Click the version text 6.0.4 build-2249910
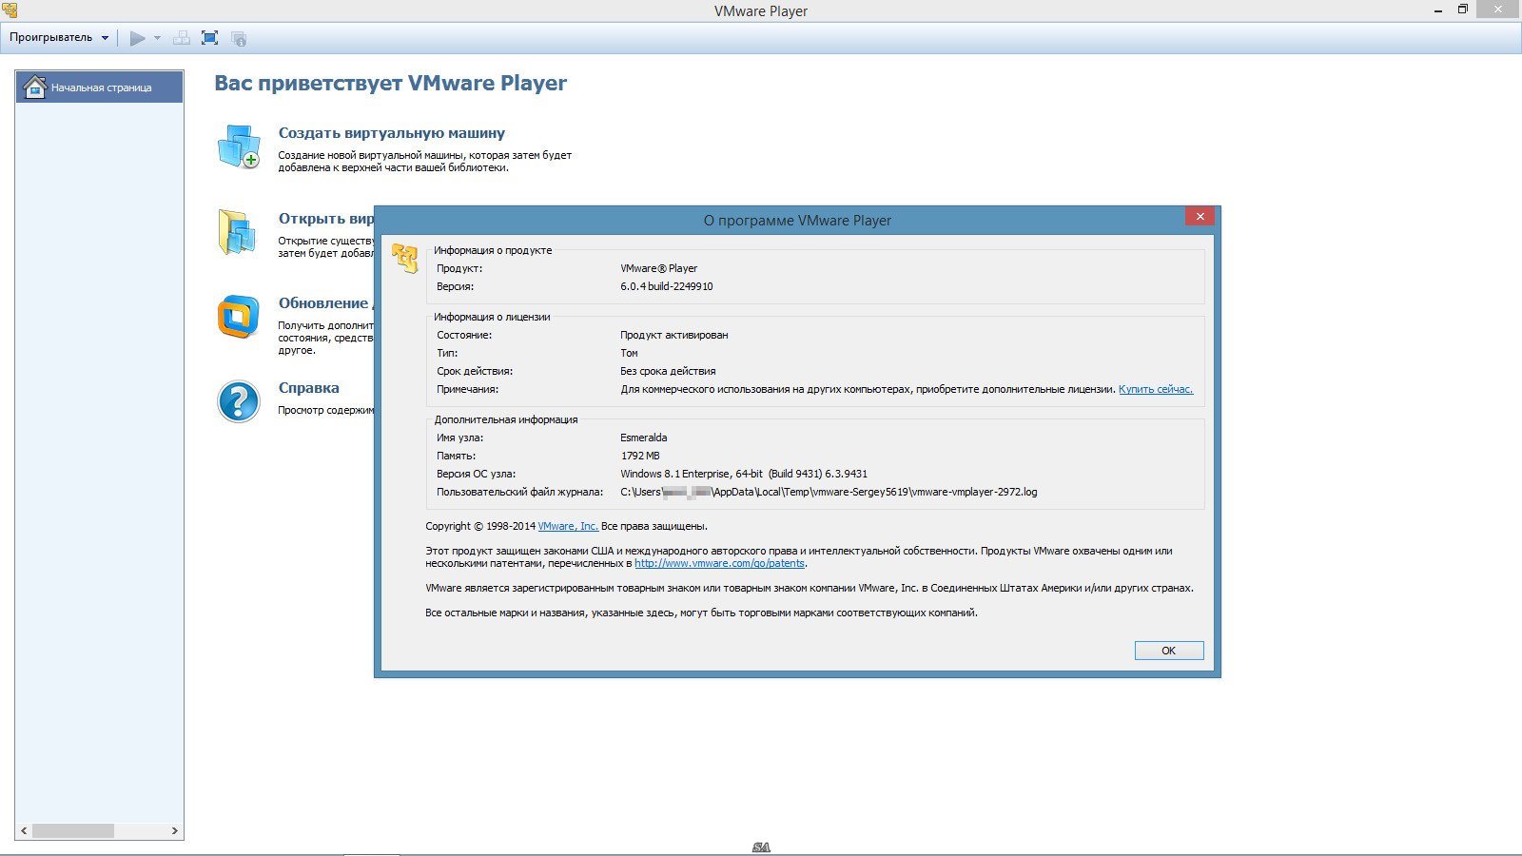 pyautogui.click(x=666, y=286)
